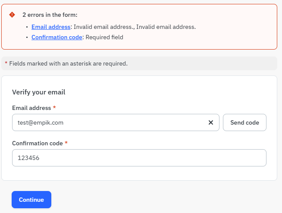Click the red asterisk beside Confirmation code label

click(66, 143)
